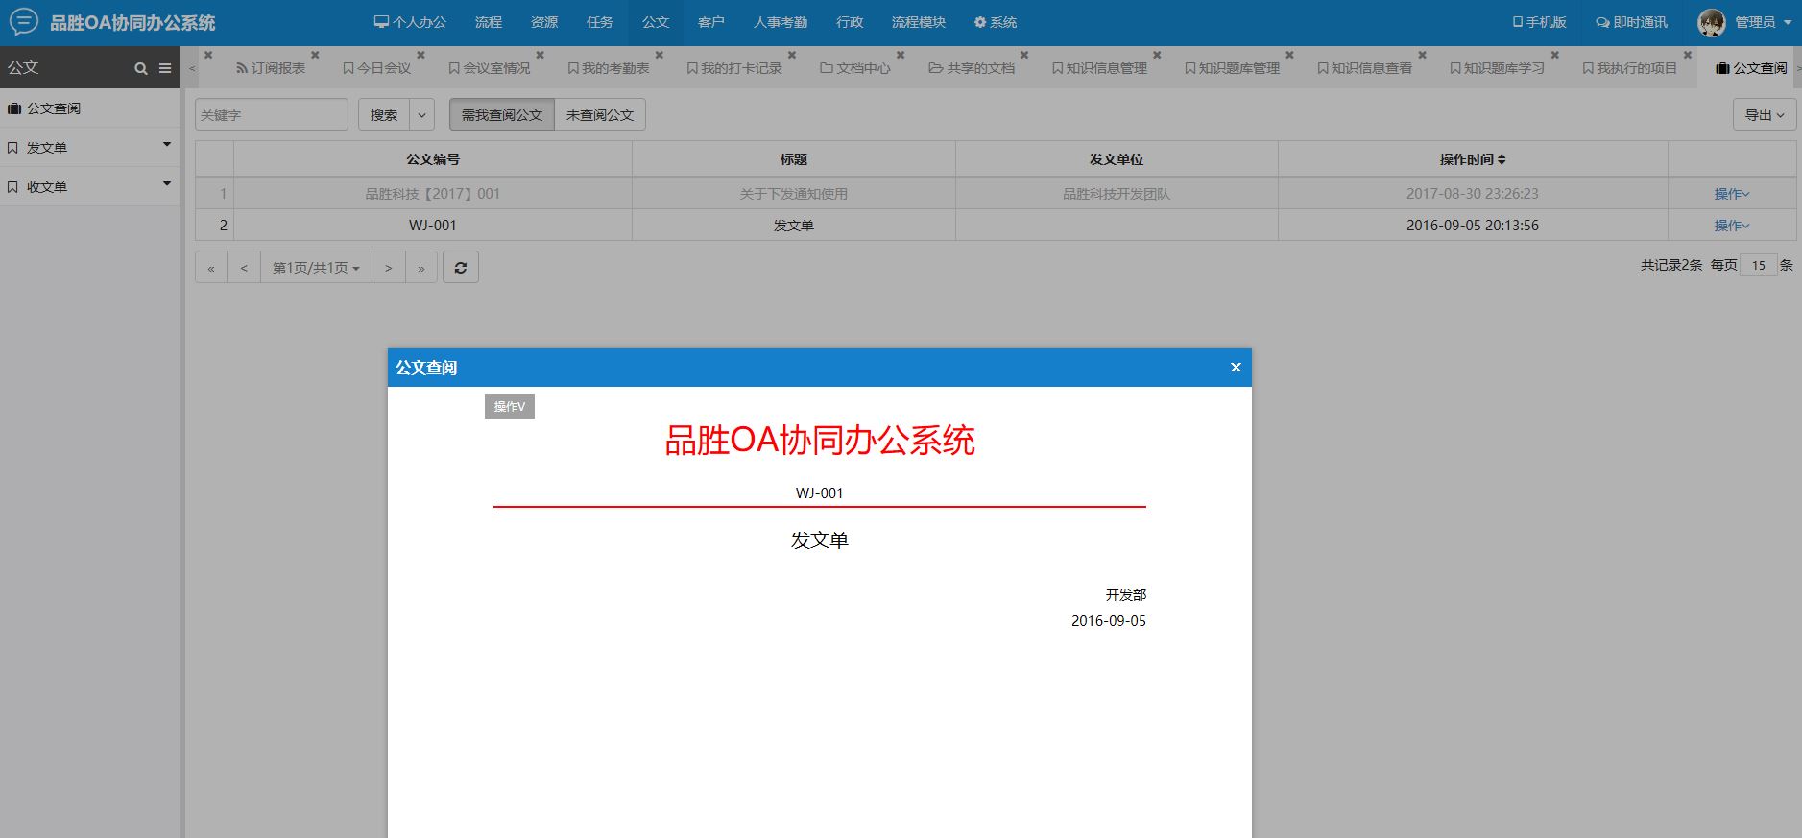Click the chat bubble logo icon
Viewport: 1802px width, 838px height.
[x=23, y=21]
